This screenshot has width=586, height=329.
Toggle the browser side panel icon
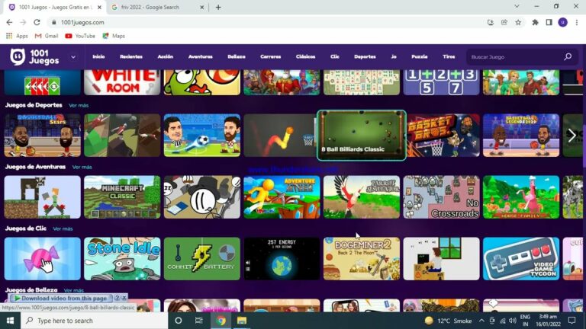click(549, 22)
